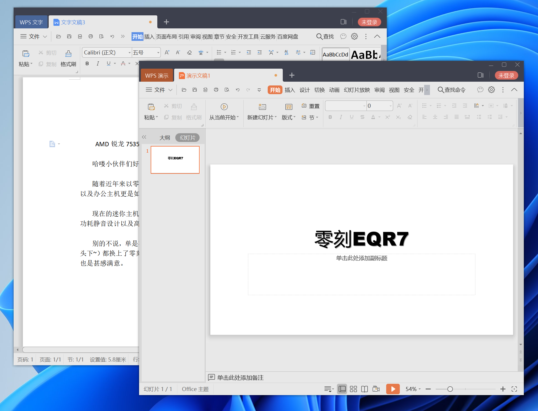Image resolution: width=538 pixels, height=411 pixels.
Task: Click Undo icon in Presentation toolbar
Action: click(238, 90)
